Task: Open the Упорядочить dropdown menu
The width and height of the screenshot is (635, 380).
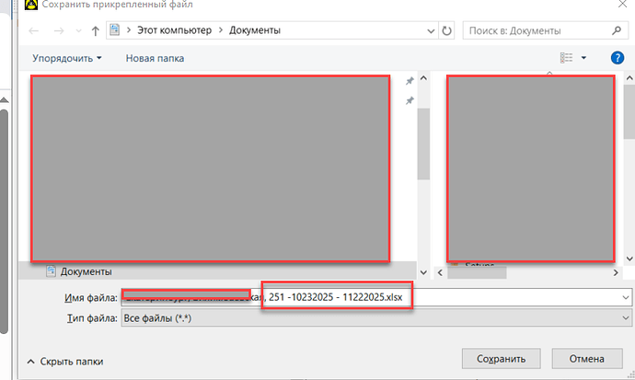Action: (66, 58)
